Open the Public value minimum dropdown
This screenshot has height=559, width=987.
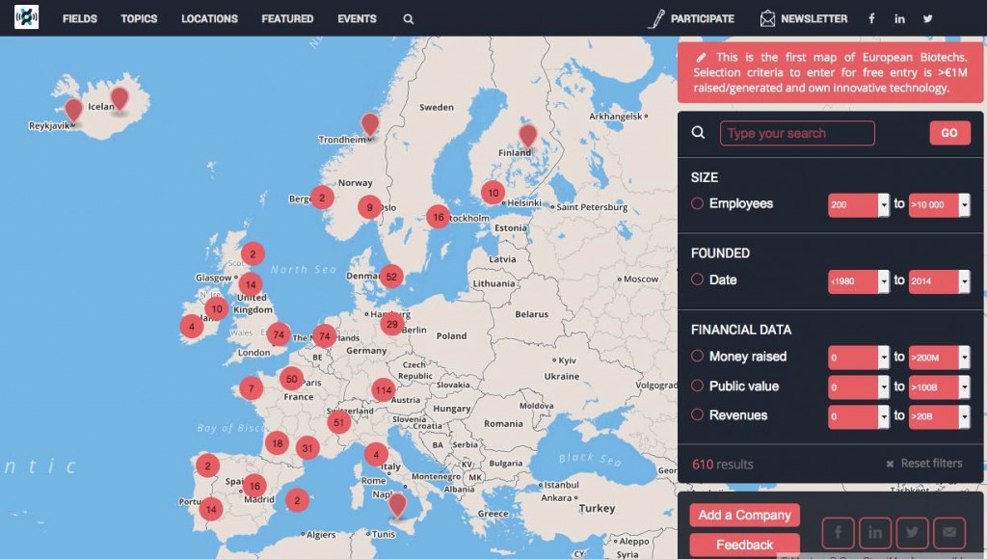pos(859,387)
